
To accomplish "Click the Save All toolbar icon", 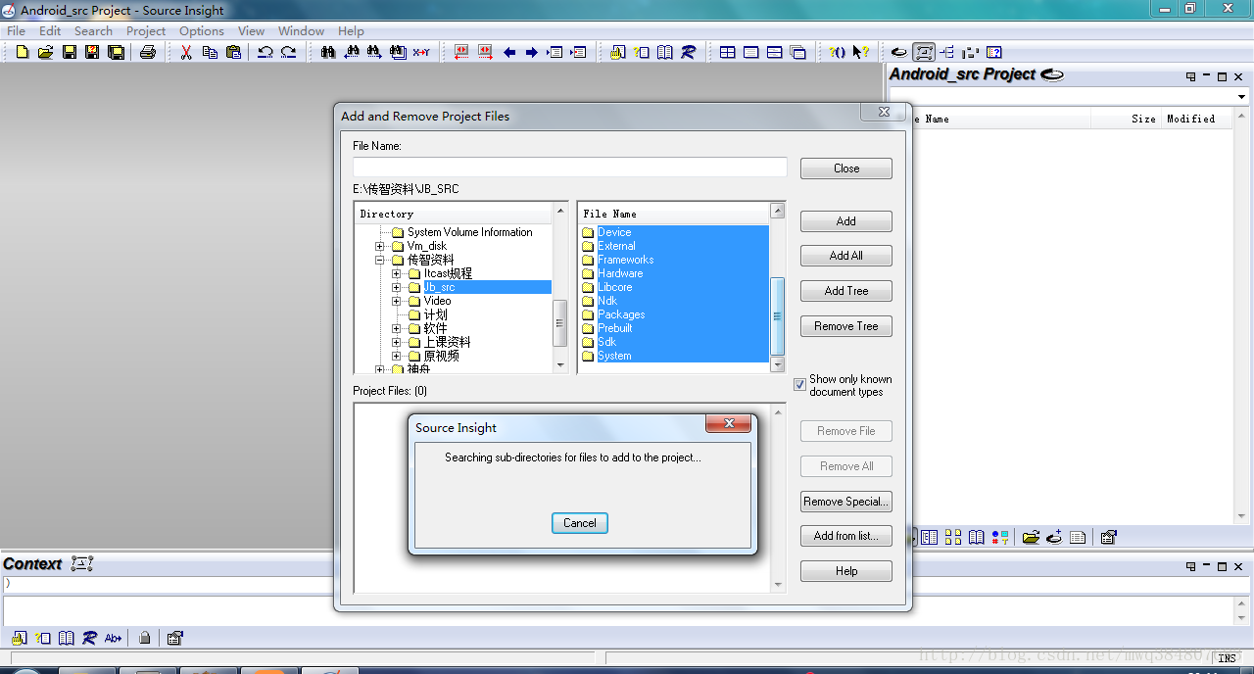I will click(x=116, y=52).
